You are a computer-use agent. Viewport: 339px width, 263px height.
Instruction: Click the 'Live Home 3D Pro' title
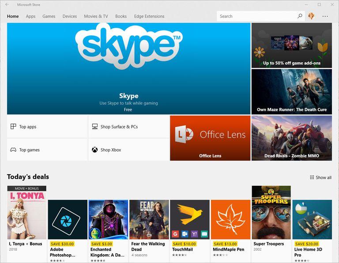[x=308, y=252]
